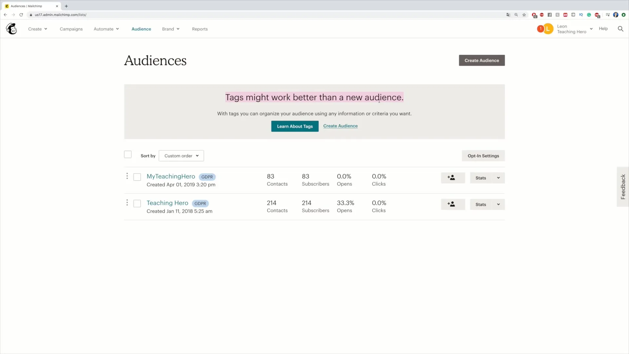Screen dimensions: 629x354
Task: Click the Create Audience link in banner
Action: (340, 126)
